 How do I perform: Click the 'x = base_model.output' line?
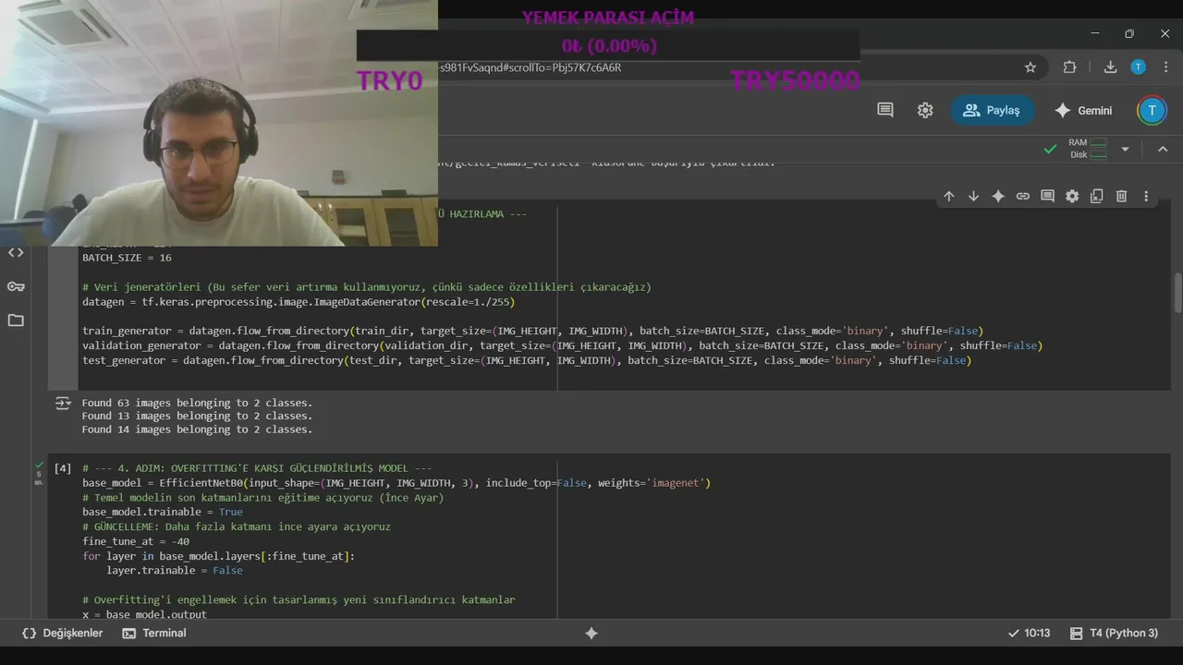144,615
